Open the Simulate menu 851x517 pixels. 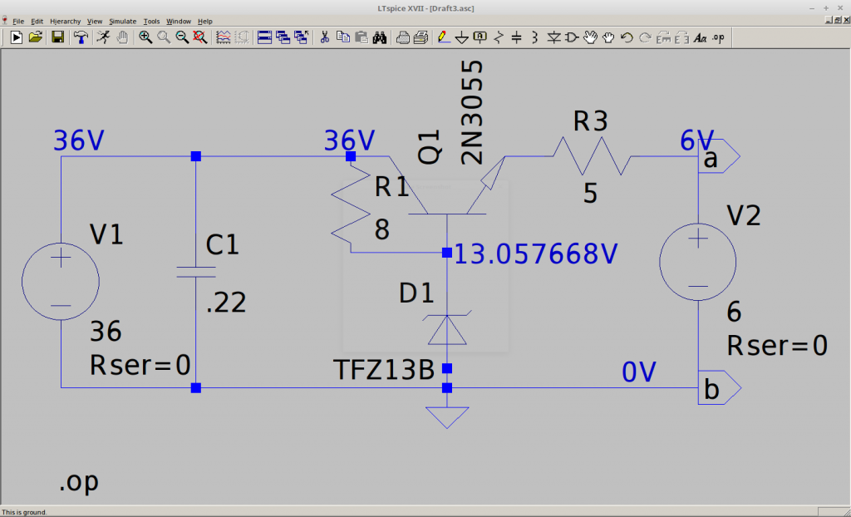click(121, 21)
